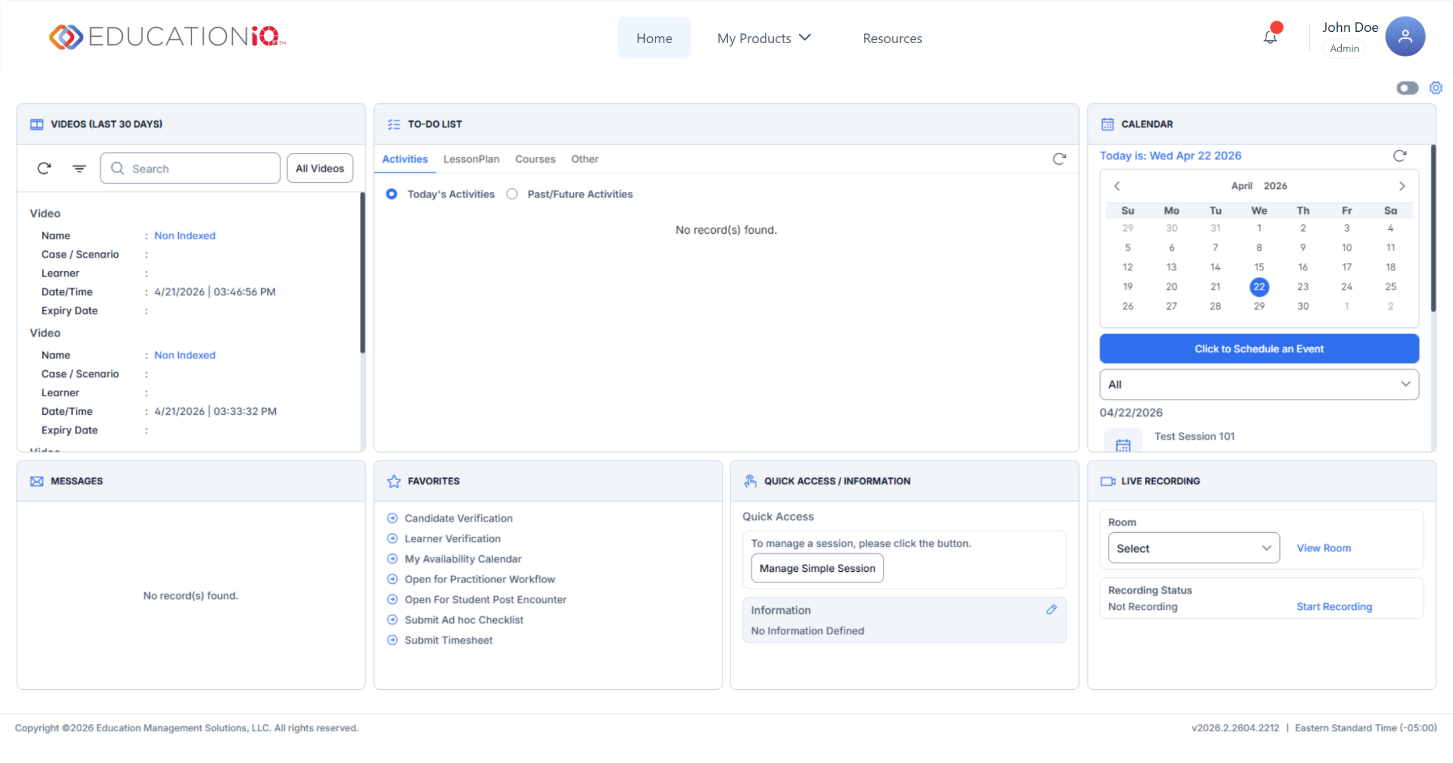Click the EducationIQ logo
Viewport: 1453px width, 763px height.
[x=167, y=37]
